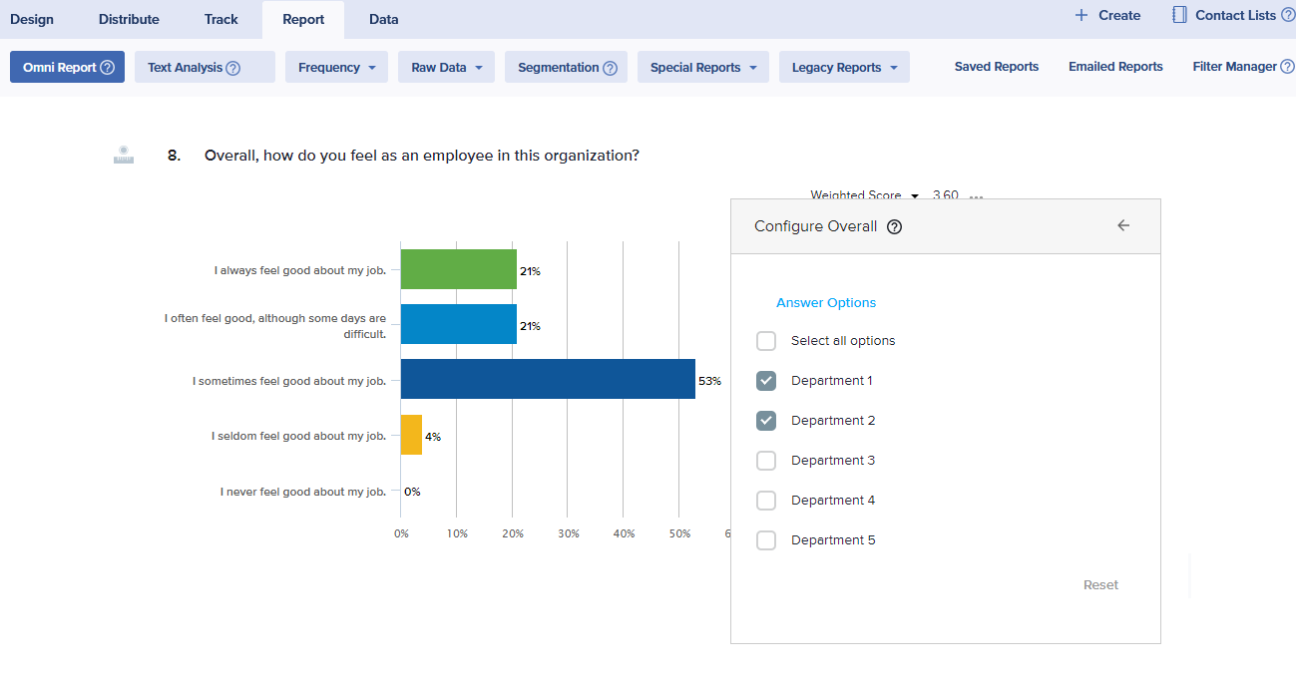Click Segmentation help question mark icon
The height and width of the screenshot is (694, 1296).
611,68
